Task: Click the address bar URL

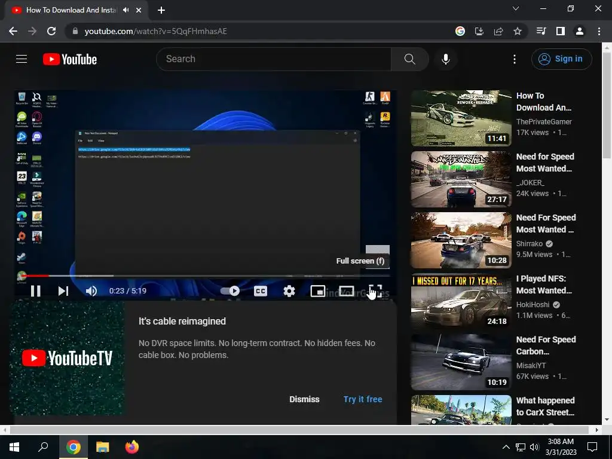Action: tap(156, 31)
